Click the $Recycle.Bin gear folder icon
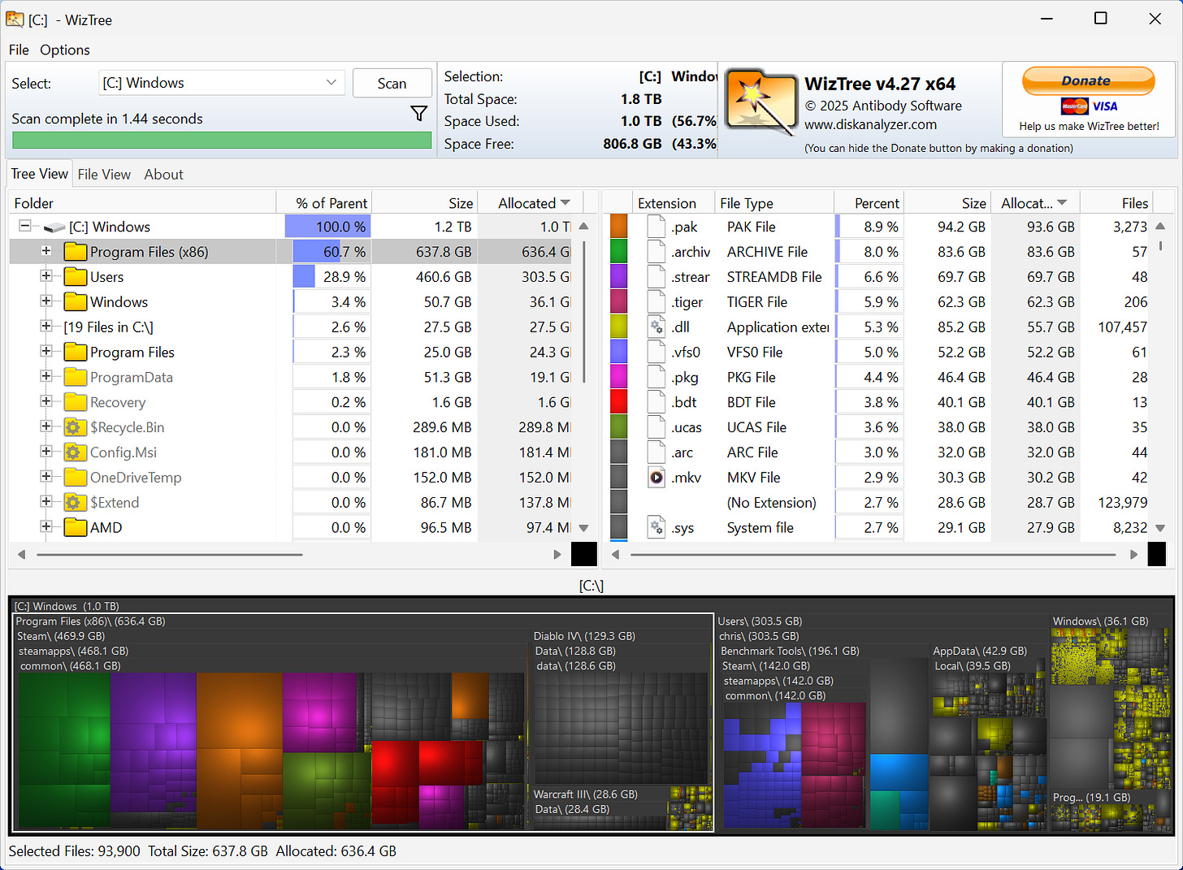 (76, 427)
